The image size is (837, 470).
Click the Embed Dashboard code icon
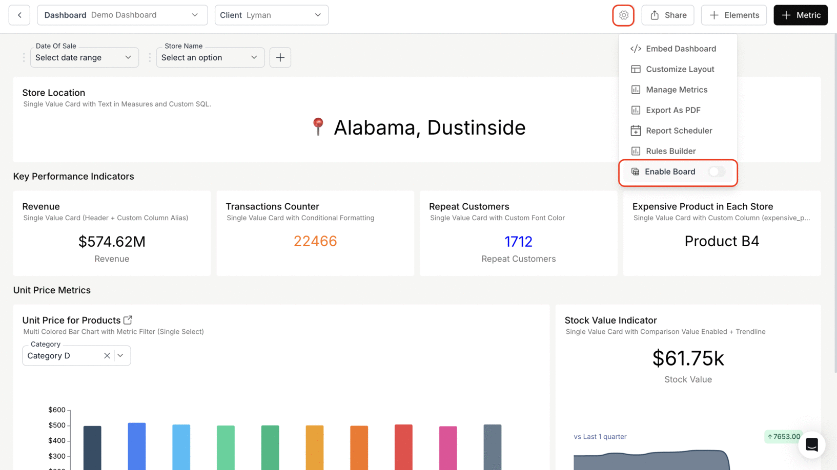[636, 48]
